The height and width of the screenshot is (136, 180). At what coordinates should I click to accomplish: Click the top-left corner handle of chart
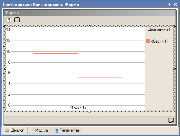[x=5, y=26]
